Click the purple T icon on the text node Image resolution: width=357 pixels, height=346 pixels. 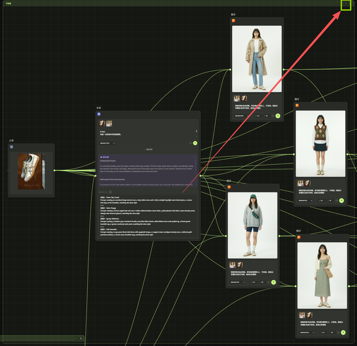tap(99, 114)
